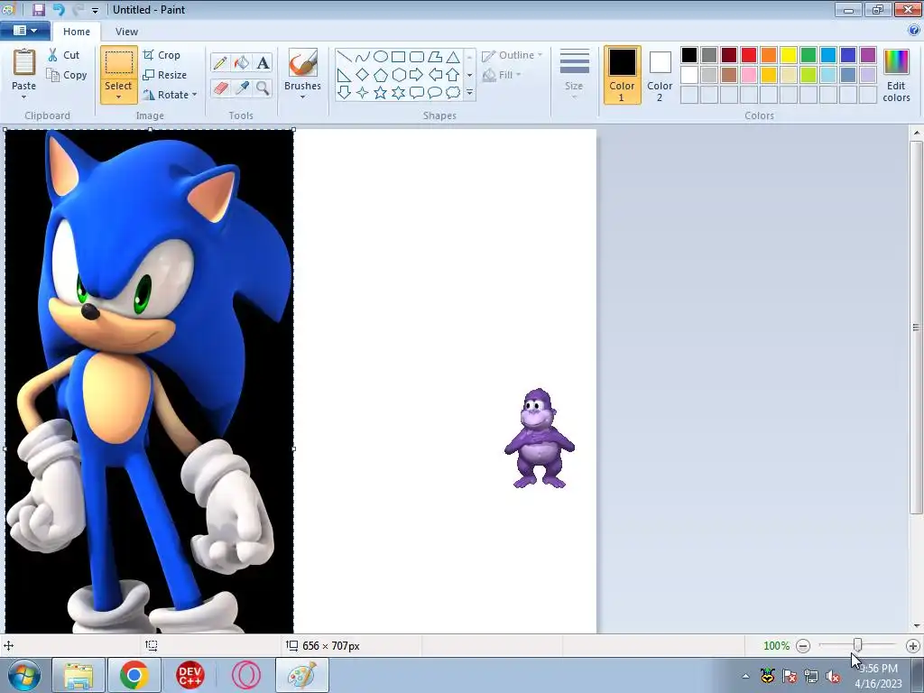The width and height of the screenshot is (924, 693).
Task: Open the Rotate dropdown
Action: pyautogui.click(x=170, y=95)
